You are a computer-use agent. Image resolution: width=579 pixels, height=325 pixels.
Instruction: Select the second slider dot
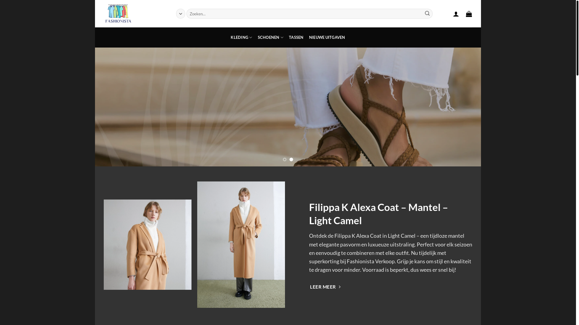291,159
